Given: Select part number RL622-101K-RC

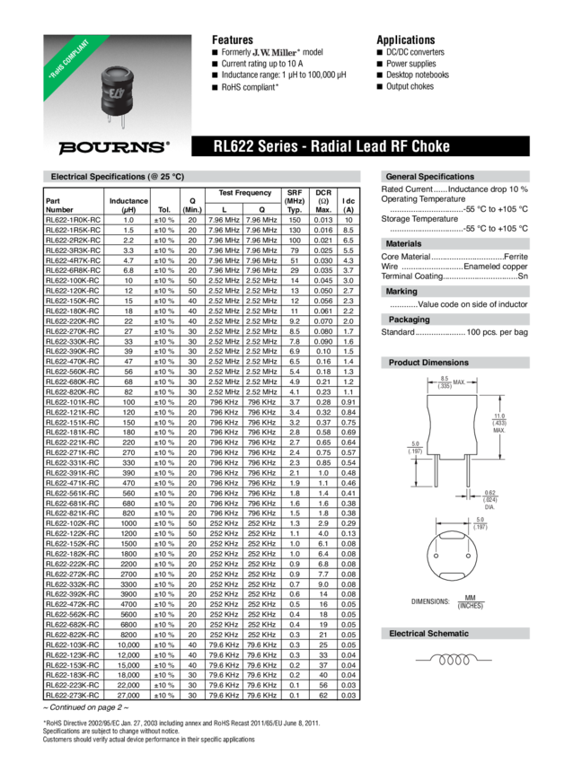Looking at the screenshot, I should click(72, 402).
